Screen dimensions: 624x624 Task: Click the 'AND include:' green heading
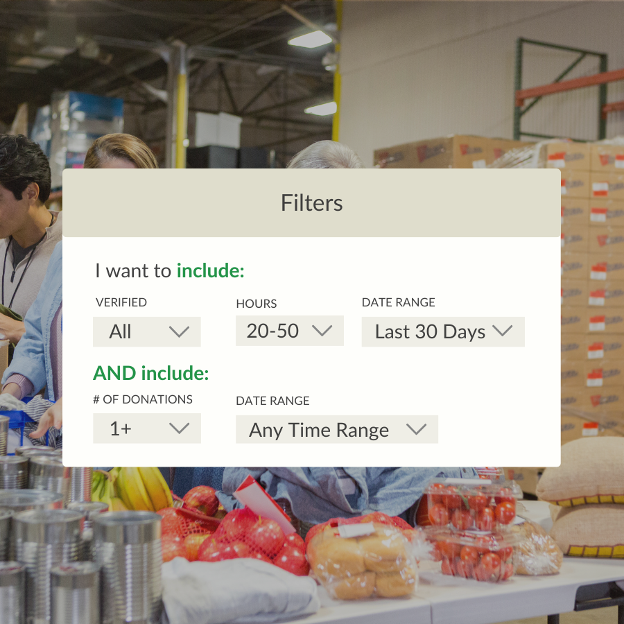click(151, 373)
